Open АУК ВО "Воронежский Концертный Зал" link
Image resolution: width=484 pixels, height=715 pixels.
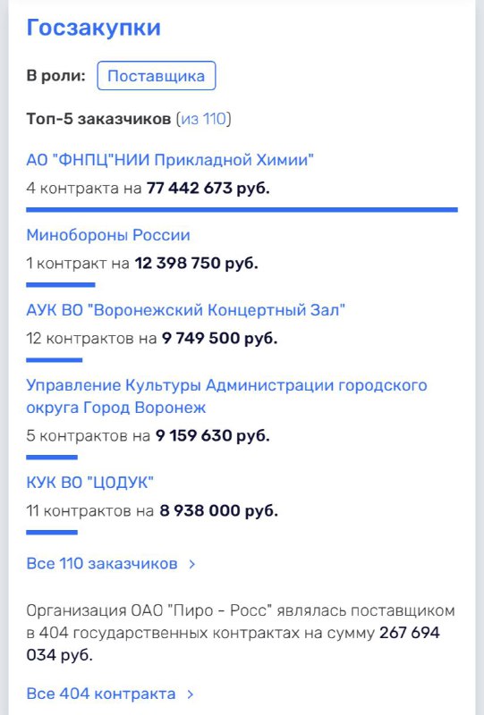pos(185,310)
